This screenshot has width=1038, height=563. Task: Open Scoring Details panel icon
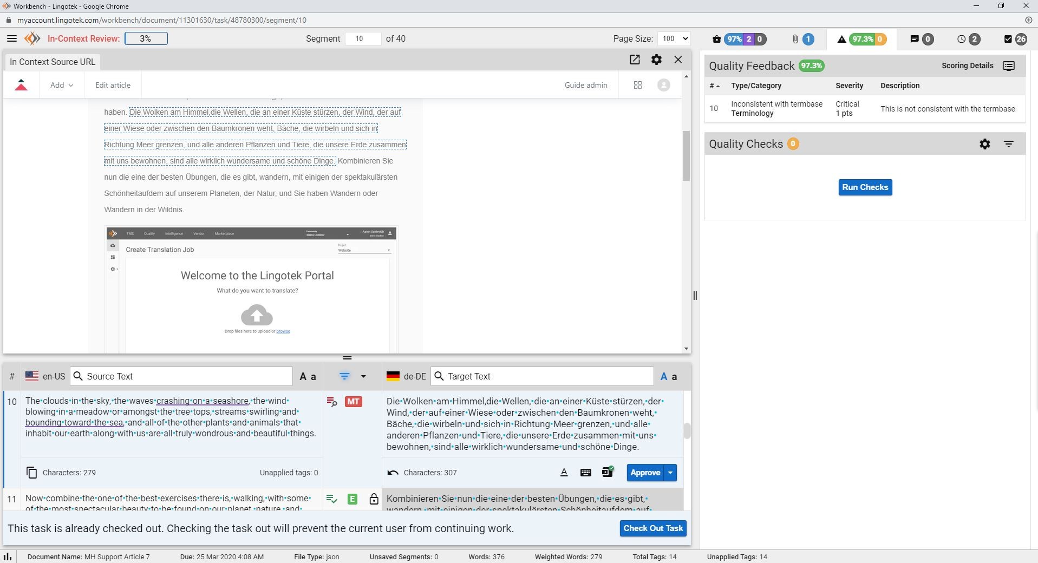click(1008, 66)
